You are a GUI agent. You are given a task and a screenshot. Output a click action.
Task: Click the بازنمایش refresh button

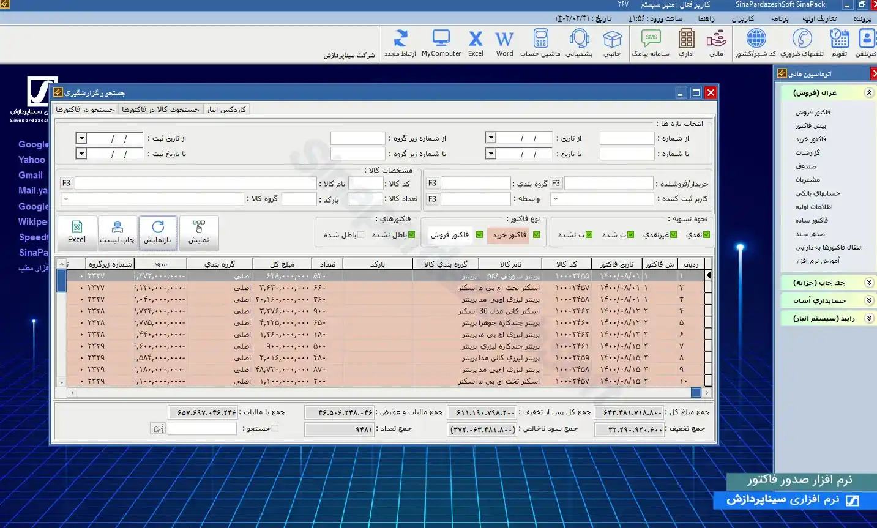(158, 233)
